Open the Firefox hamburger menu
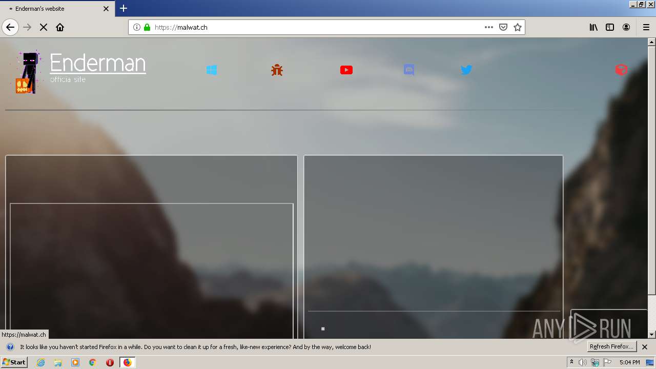The width and height of the screenshot is (656, 369). coord(646,27)
